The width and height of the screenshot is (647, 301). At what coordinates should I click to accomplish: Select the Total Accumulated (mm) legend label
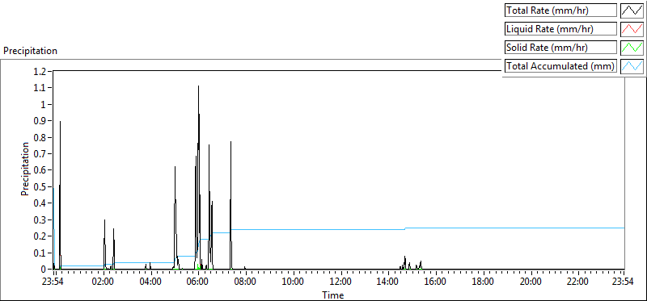click(x=560, y=66)
